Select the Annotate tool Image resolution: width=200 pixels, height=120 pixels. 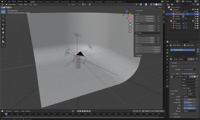coord(3,37)
